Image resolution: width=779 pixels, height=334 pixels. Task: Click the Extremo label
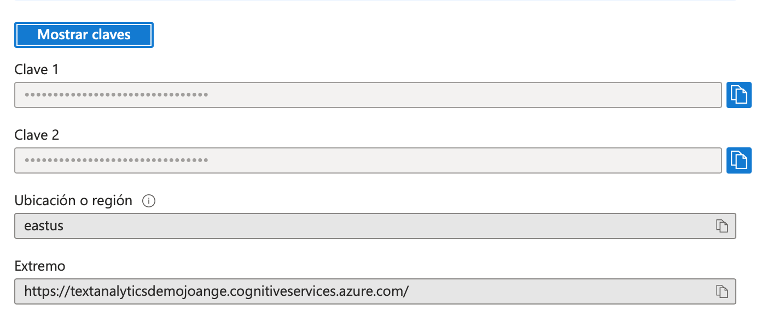[x=40, y=266]
